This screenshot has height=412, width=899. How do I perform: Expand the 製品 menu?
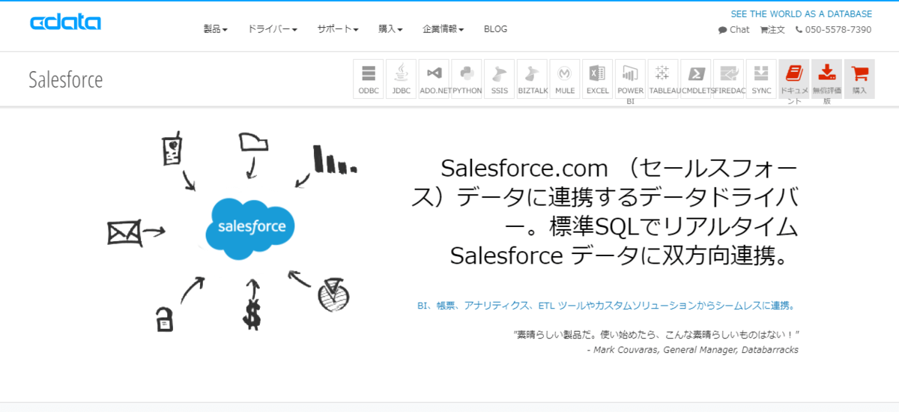216,29
